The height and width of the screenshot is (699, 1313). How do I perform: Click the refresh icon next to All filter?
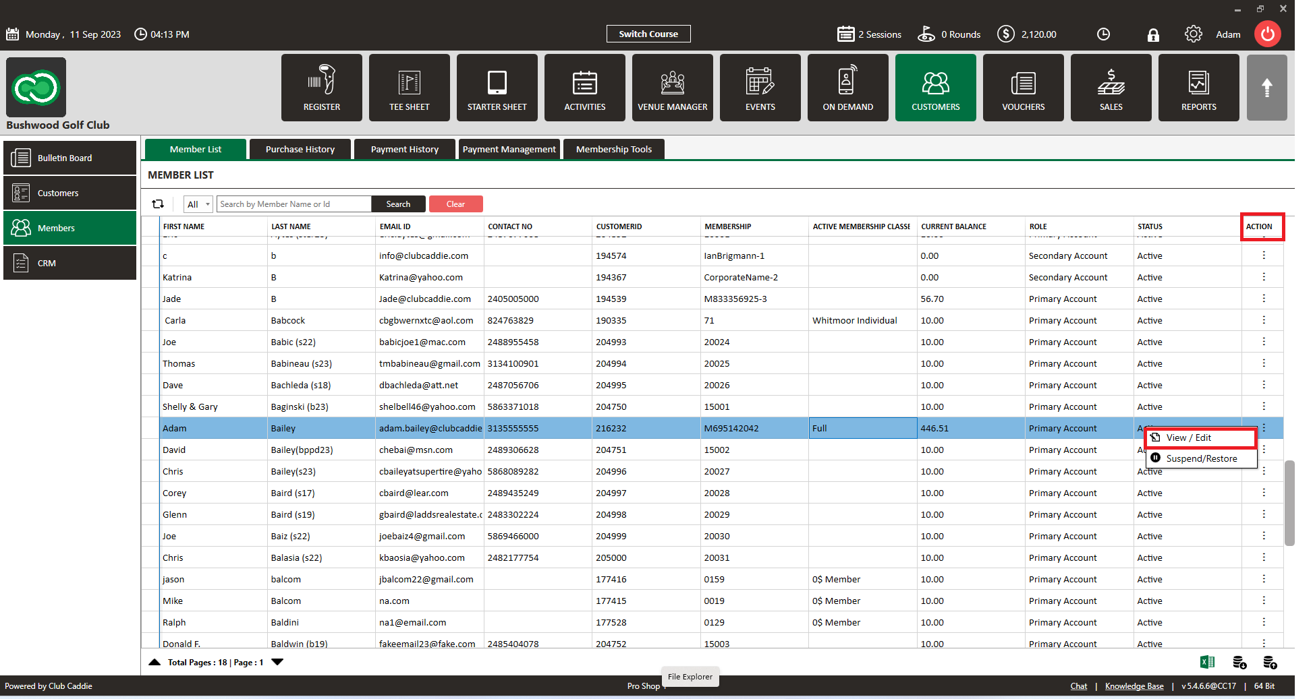point(158,204)
